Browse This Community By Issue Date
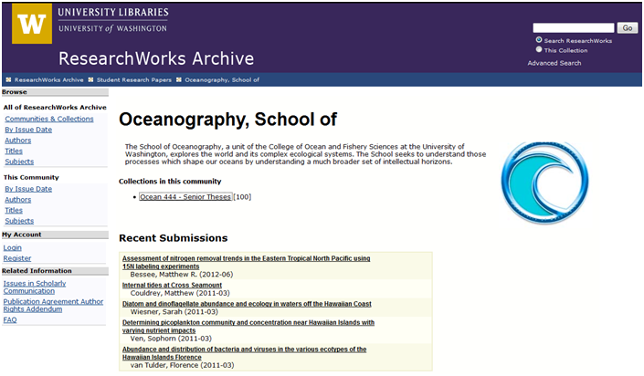644x376 pixels. click(28, 189)
